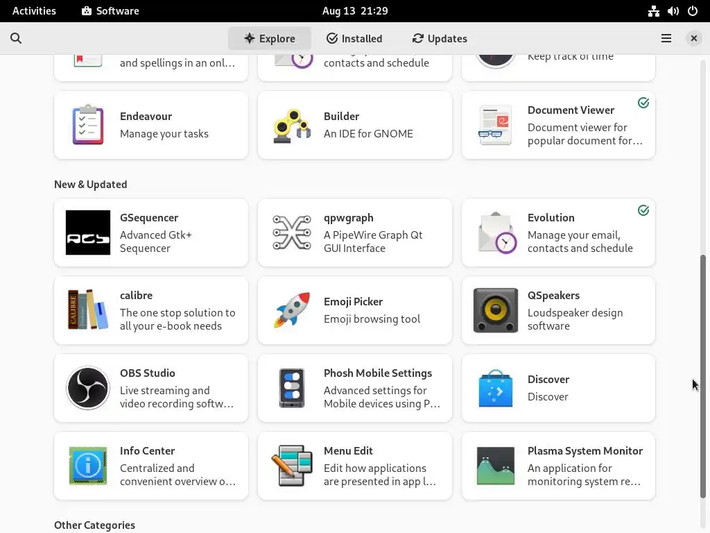The image size is (710, 533).
Task: Open the hamburger main menu
Action: [666, 39]
